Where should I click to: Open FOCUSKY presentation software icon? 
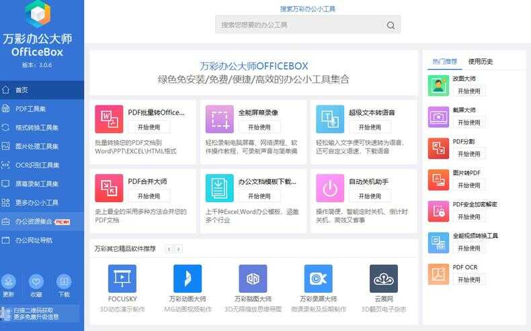[x=122, y=279]
